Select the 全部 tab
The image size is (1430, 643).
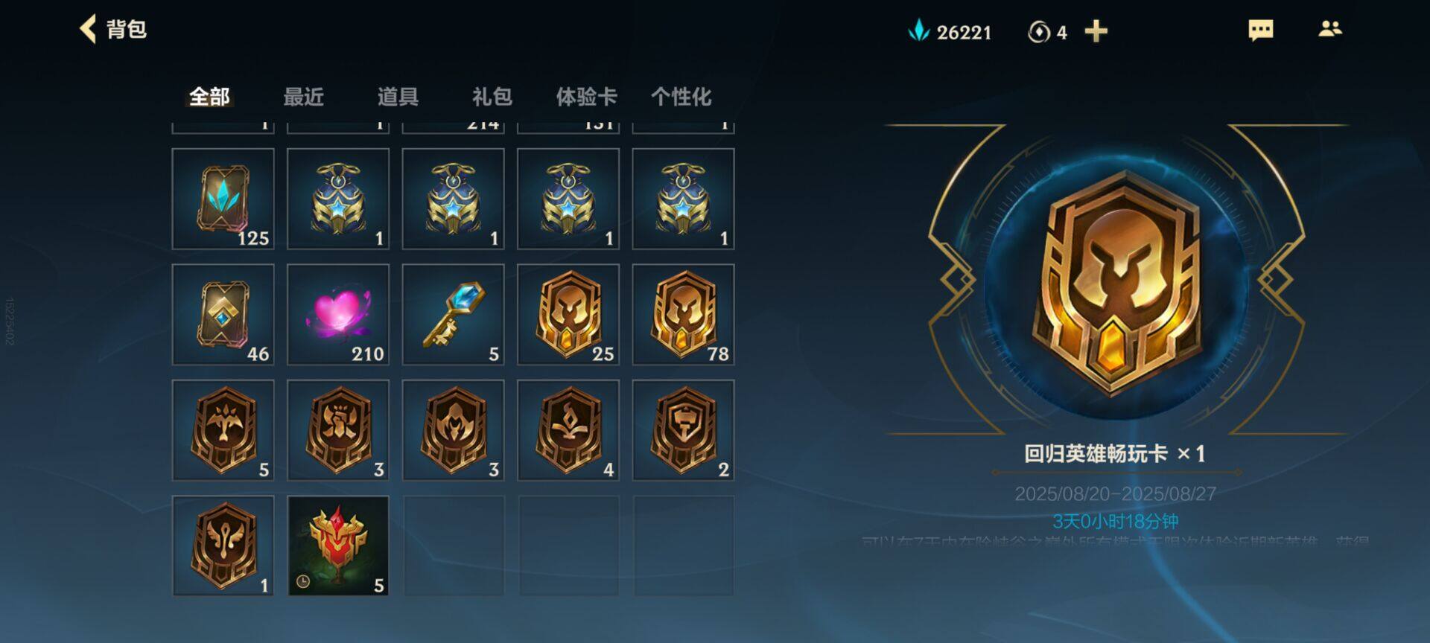209,97
